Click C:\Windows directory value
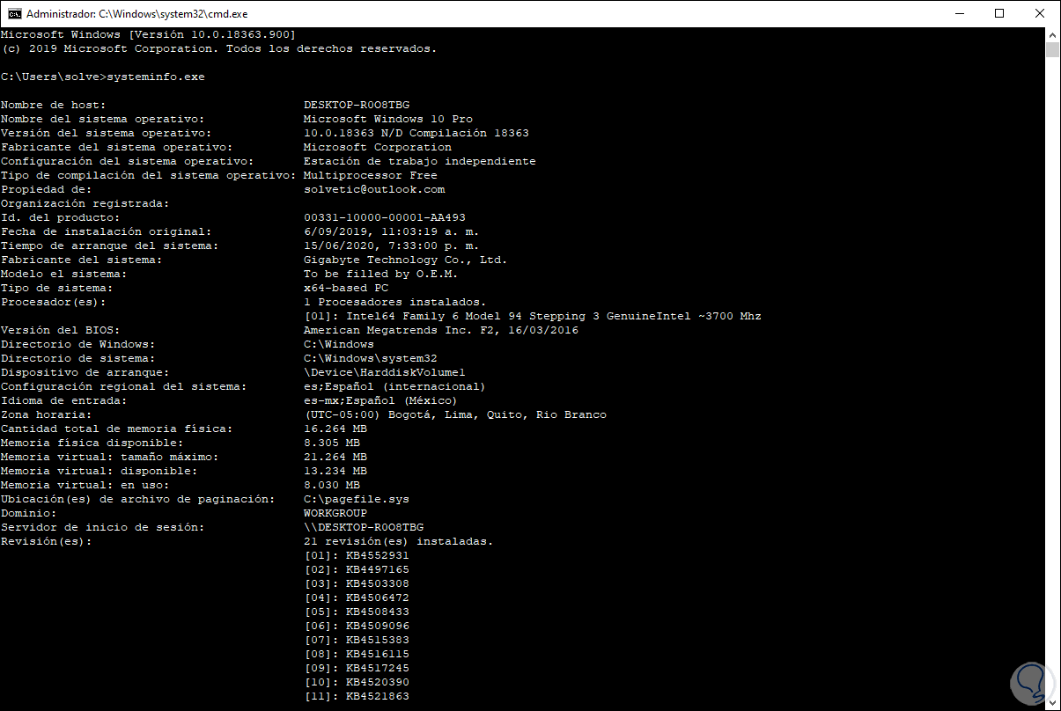Image resolution: width=1061 pixels, height=711 pixels. tap(339, 344)
